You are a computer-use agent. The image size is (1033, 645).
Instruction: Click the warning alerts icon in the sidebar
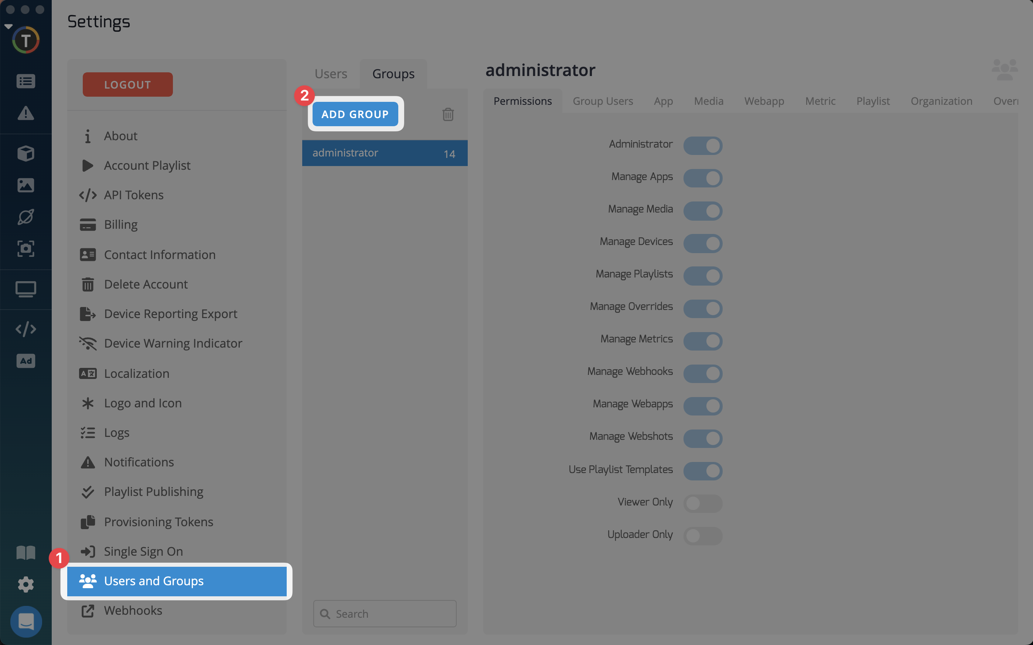coord(25,113)
